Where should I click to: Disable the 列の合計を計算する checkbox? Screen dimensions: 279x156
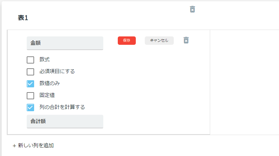click(x=31, y=108)
